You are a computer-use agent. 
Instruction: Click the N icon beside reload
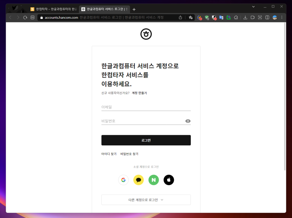coord(33,18)
